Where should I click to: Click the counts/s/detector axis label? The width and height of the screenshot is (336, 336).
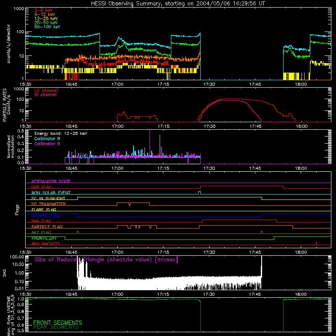tap(9, 44)
